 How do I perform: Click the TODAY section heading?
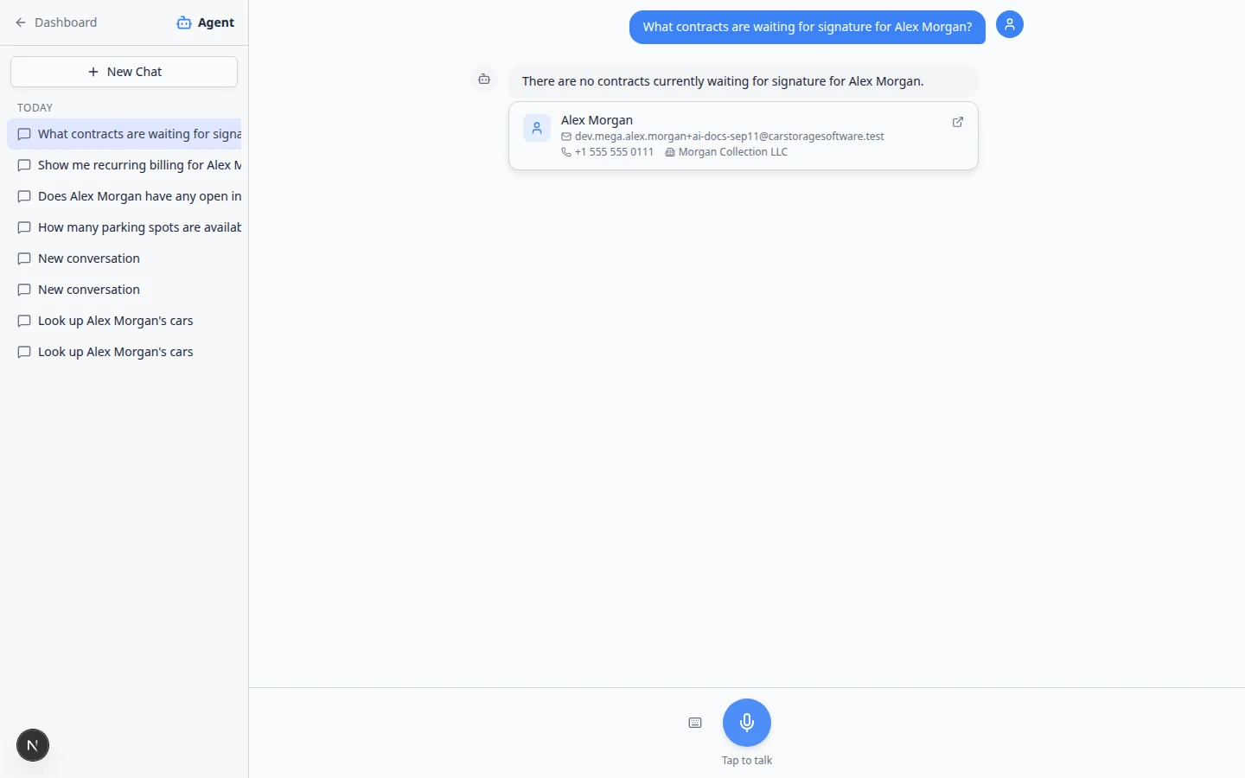click(x=35, y=108)
